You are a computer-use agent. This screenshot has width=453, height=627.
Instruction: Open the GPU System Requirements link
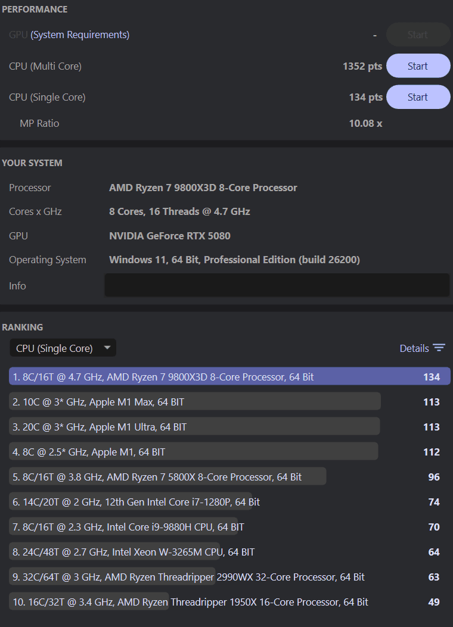[80, 35]
